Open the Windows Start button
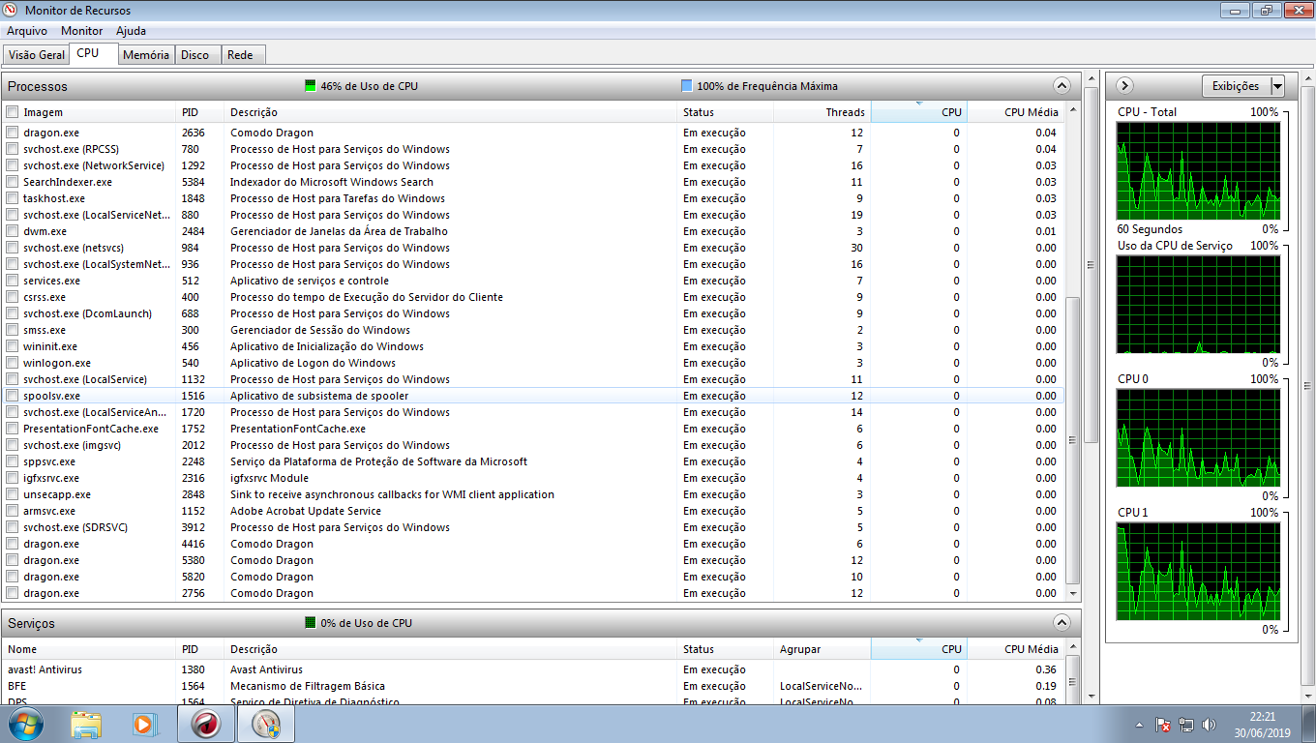The width and height of the screenshot is (1316, 743). click(x=26, y=724)
